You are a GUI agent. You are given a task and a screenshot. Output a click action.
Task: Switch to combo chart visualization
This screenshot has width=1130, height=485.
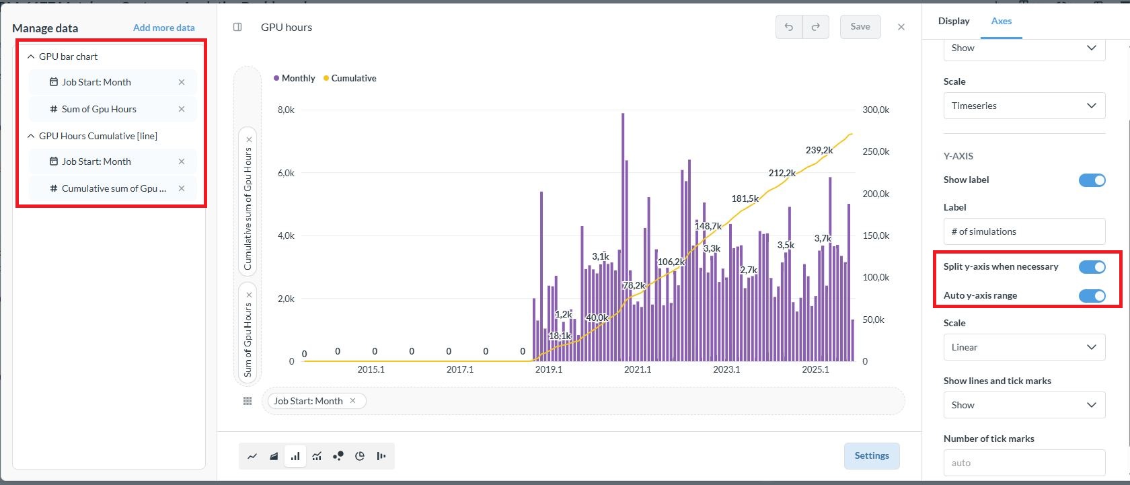317,456
